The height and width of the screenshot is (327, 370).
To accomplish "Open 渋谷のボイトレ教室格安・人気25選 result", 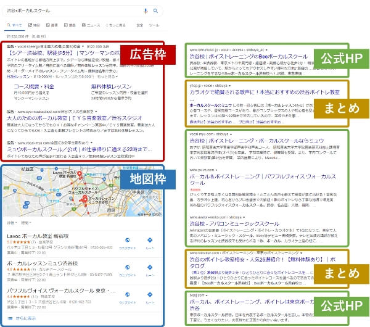I will click(x=263, y=263).
